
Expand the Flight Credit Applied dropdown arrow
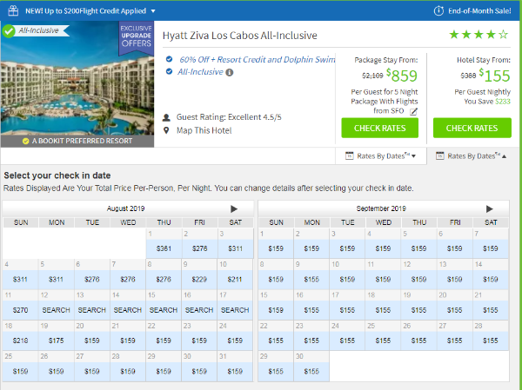pos(153,11)
